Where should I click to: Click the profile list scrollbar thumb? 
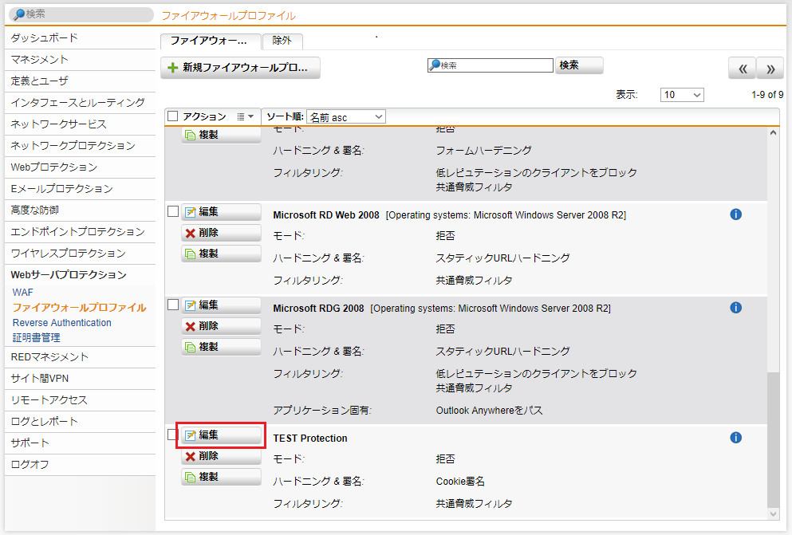pyautogui.click(x=774, y=440)
